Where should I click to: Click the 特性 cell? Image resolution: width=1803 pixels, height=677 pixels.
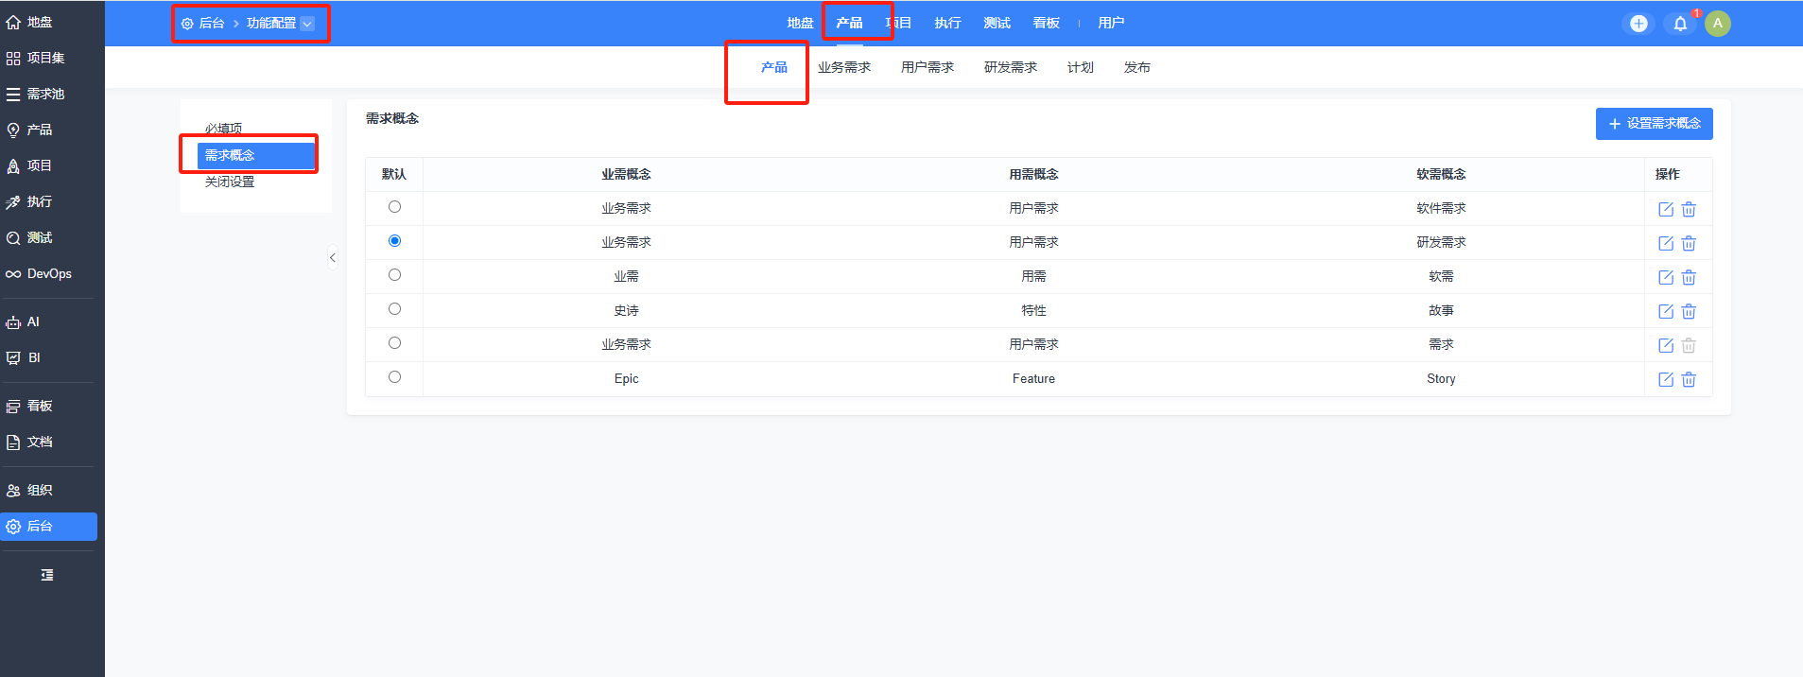[1033, 311]
